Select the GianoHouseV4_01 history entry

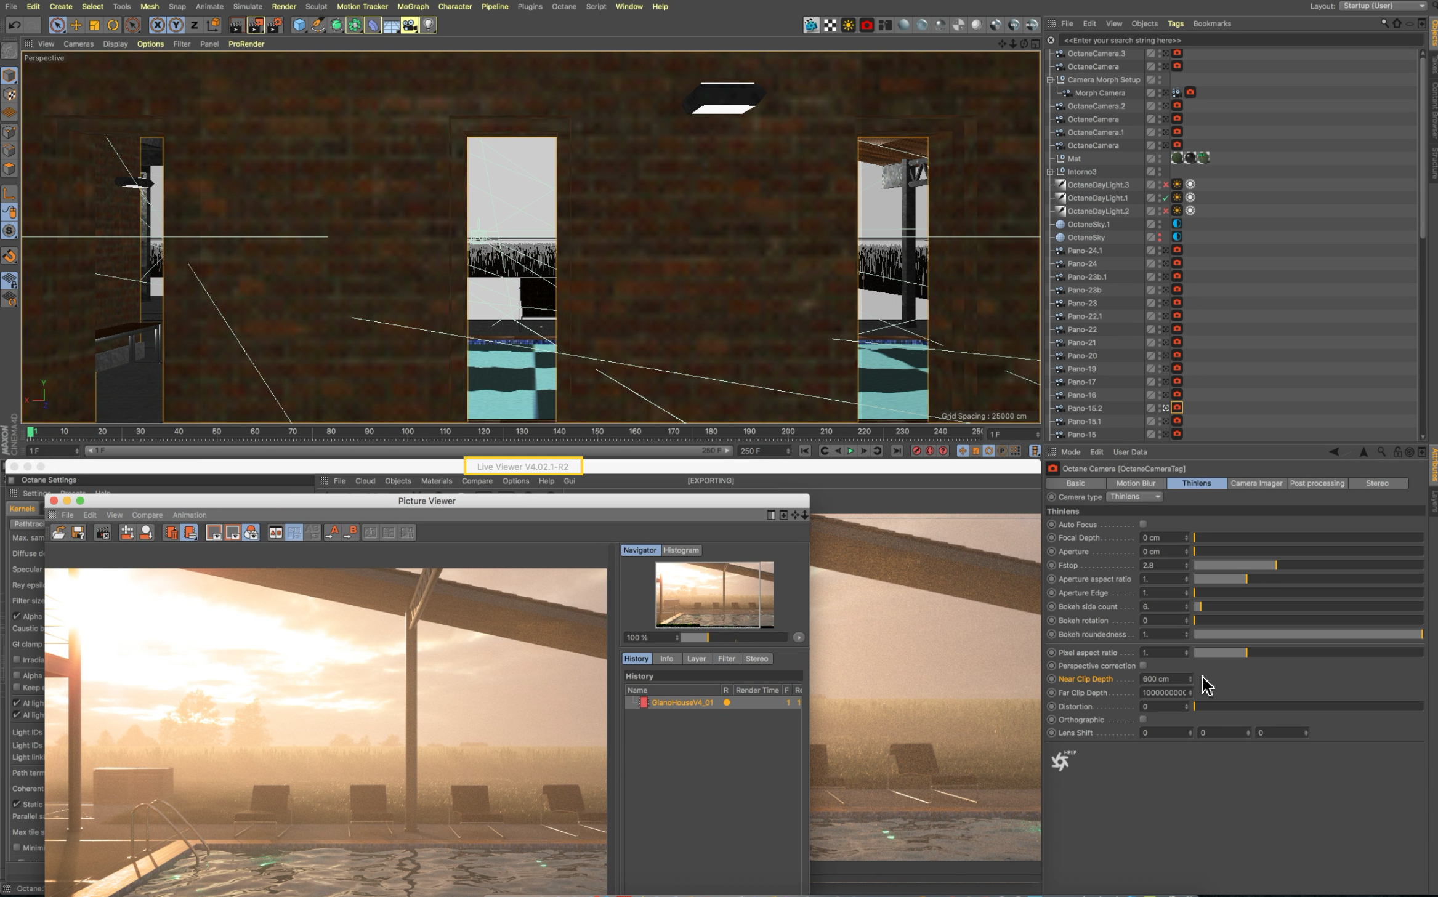682,702
